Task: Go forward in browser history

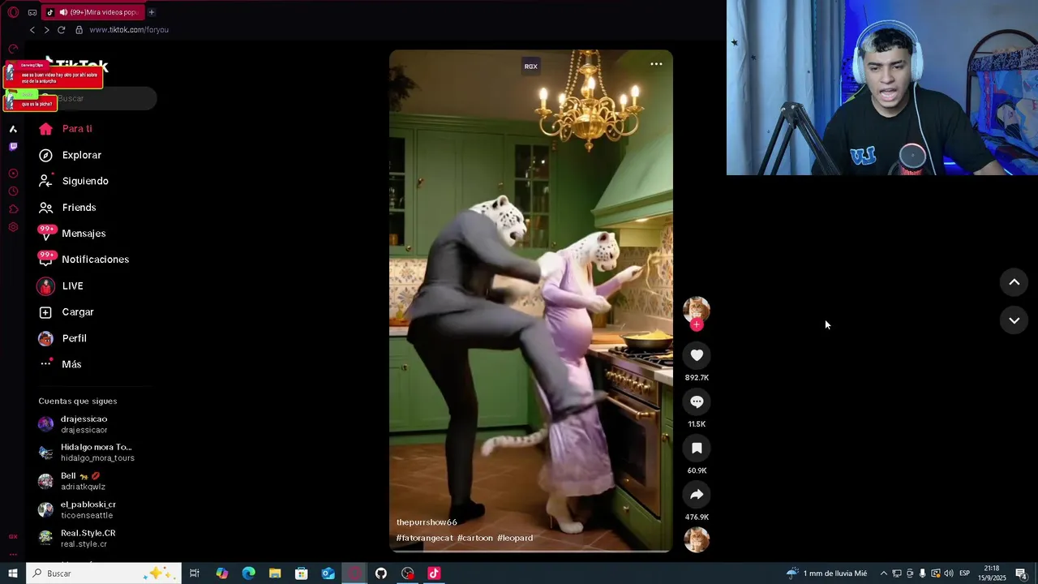Action: 46,30
